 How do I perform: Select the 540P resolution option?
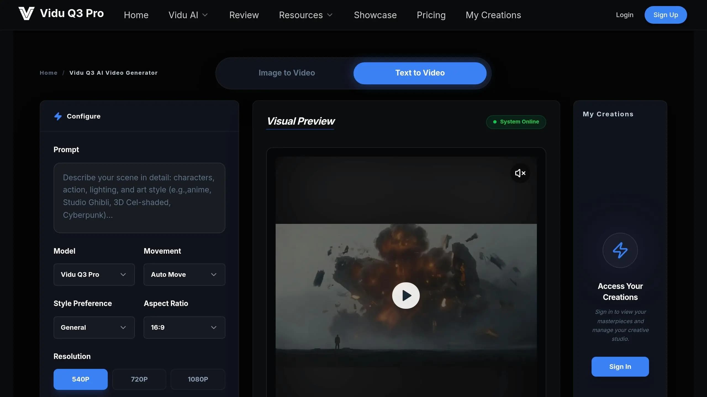[81, 379]
